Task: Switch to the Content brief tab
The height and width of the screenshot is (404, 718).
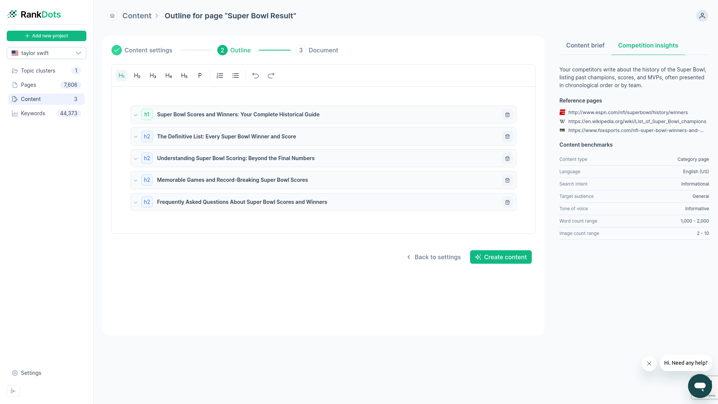Action: point(585,45)
